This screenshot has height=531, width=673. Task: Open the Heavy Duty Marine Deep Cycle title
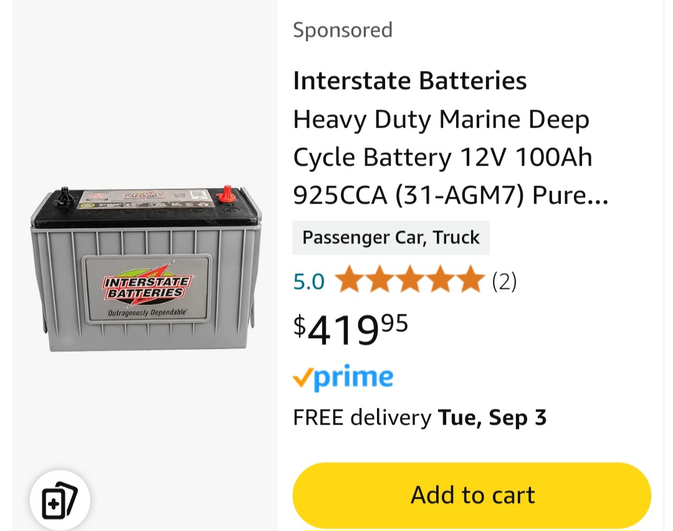click(x=441, y=120)
